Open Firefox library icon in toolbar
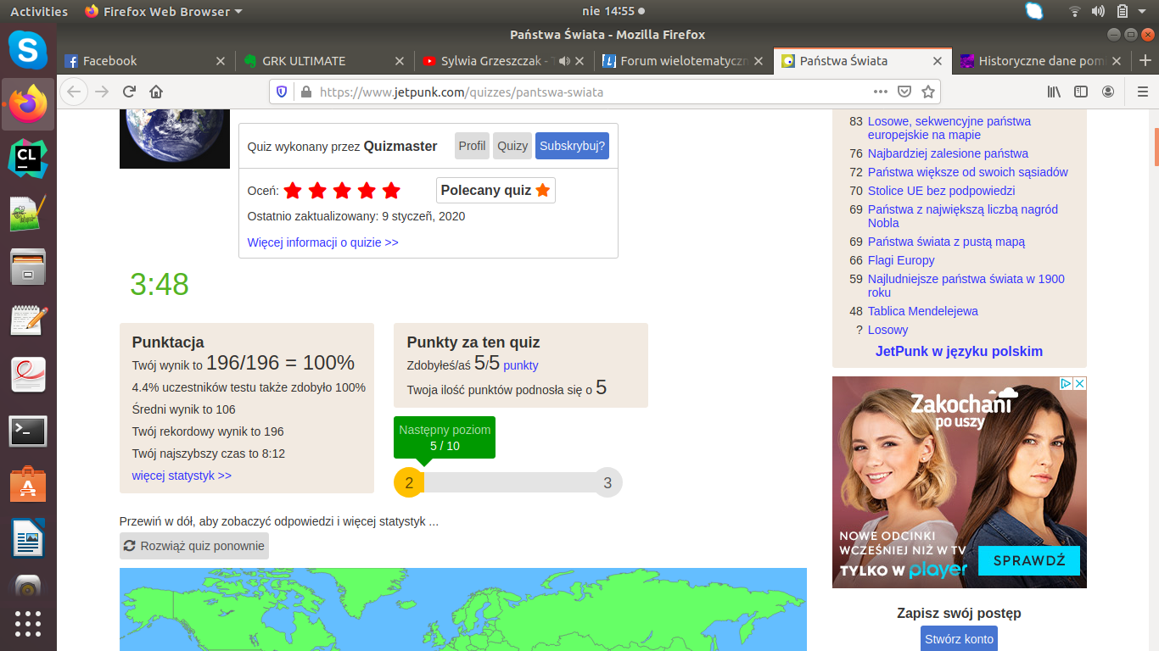This screenshot has height=651, width=1159. (x=1054, y=92)
